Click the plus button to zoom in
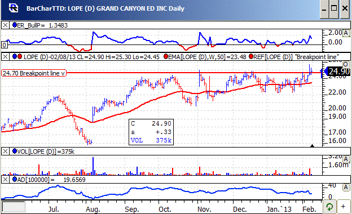Viewport: 352px width, 214px height. [343, 206]
